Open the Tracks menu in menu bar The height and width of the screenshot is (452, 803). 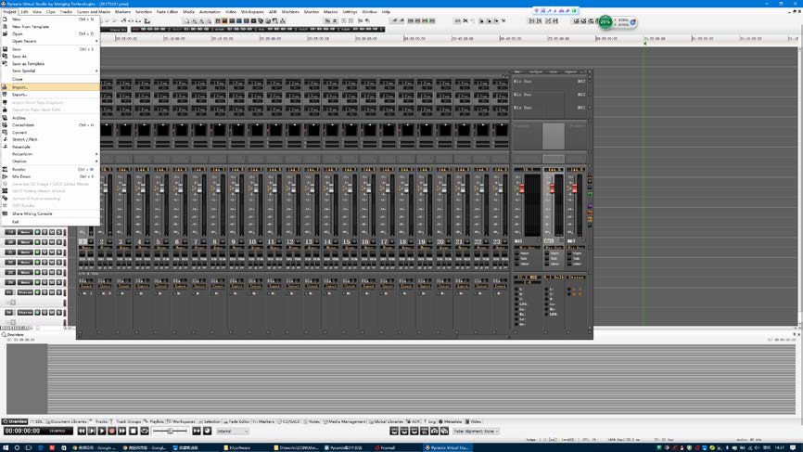(66, 11)
